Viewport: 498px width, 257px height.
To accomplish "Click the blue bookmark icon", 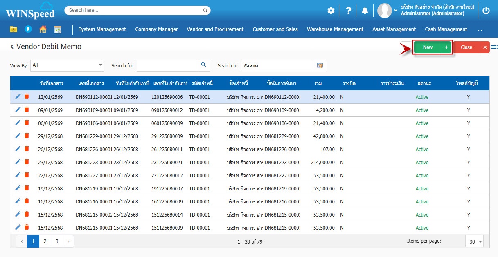I will tap(28, 29).
